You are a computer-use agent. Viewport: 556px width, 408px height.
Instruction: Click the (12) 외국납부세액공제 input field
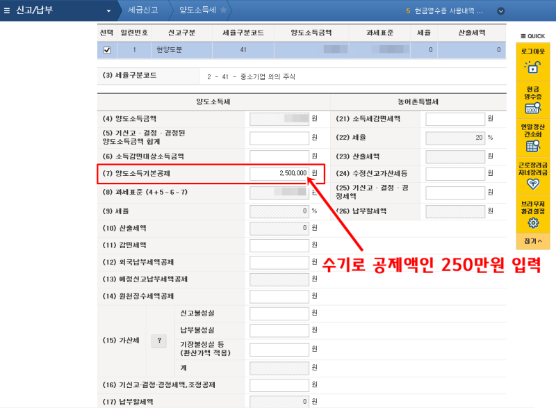[279, 262]
